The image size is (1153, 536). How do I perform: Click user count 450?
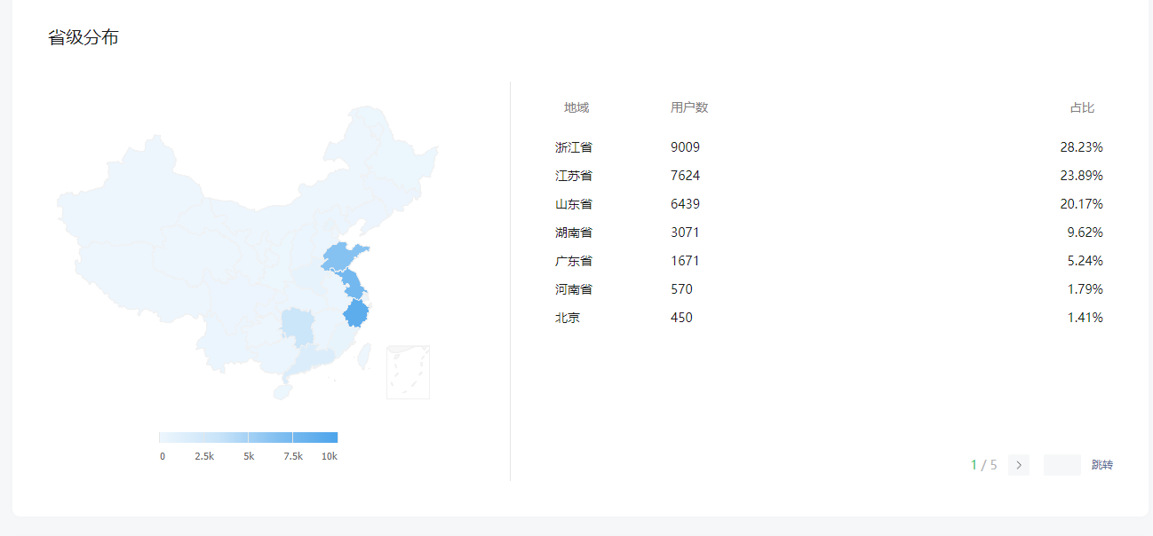[681, 318]
